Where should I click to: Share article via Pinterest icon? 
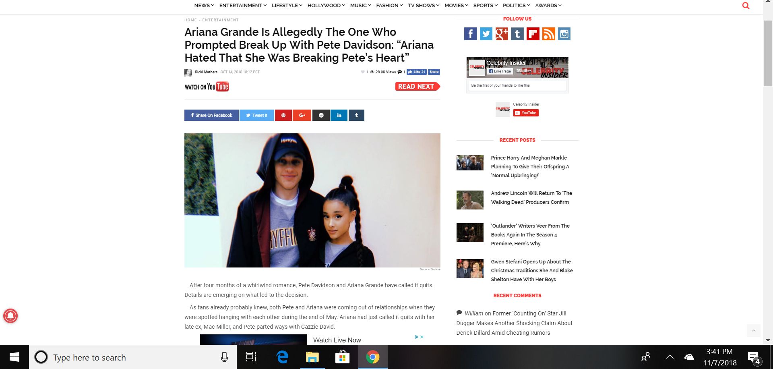[283, 115]
